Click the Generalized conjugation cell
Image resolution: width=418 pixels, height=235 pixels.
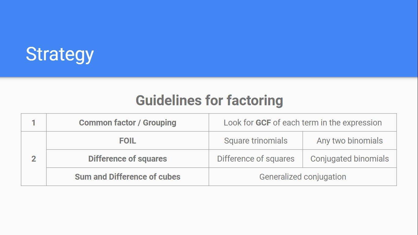pyautogui.click(x=303, y=177)
